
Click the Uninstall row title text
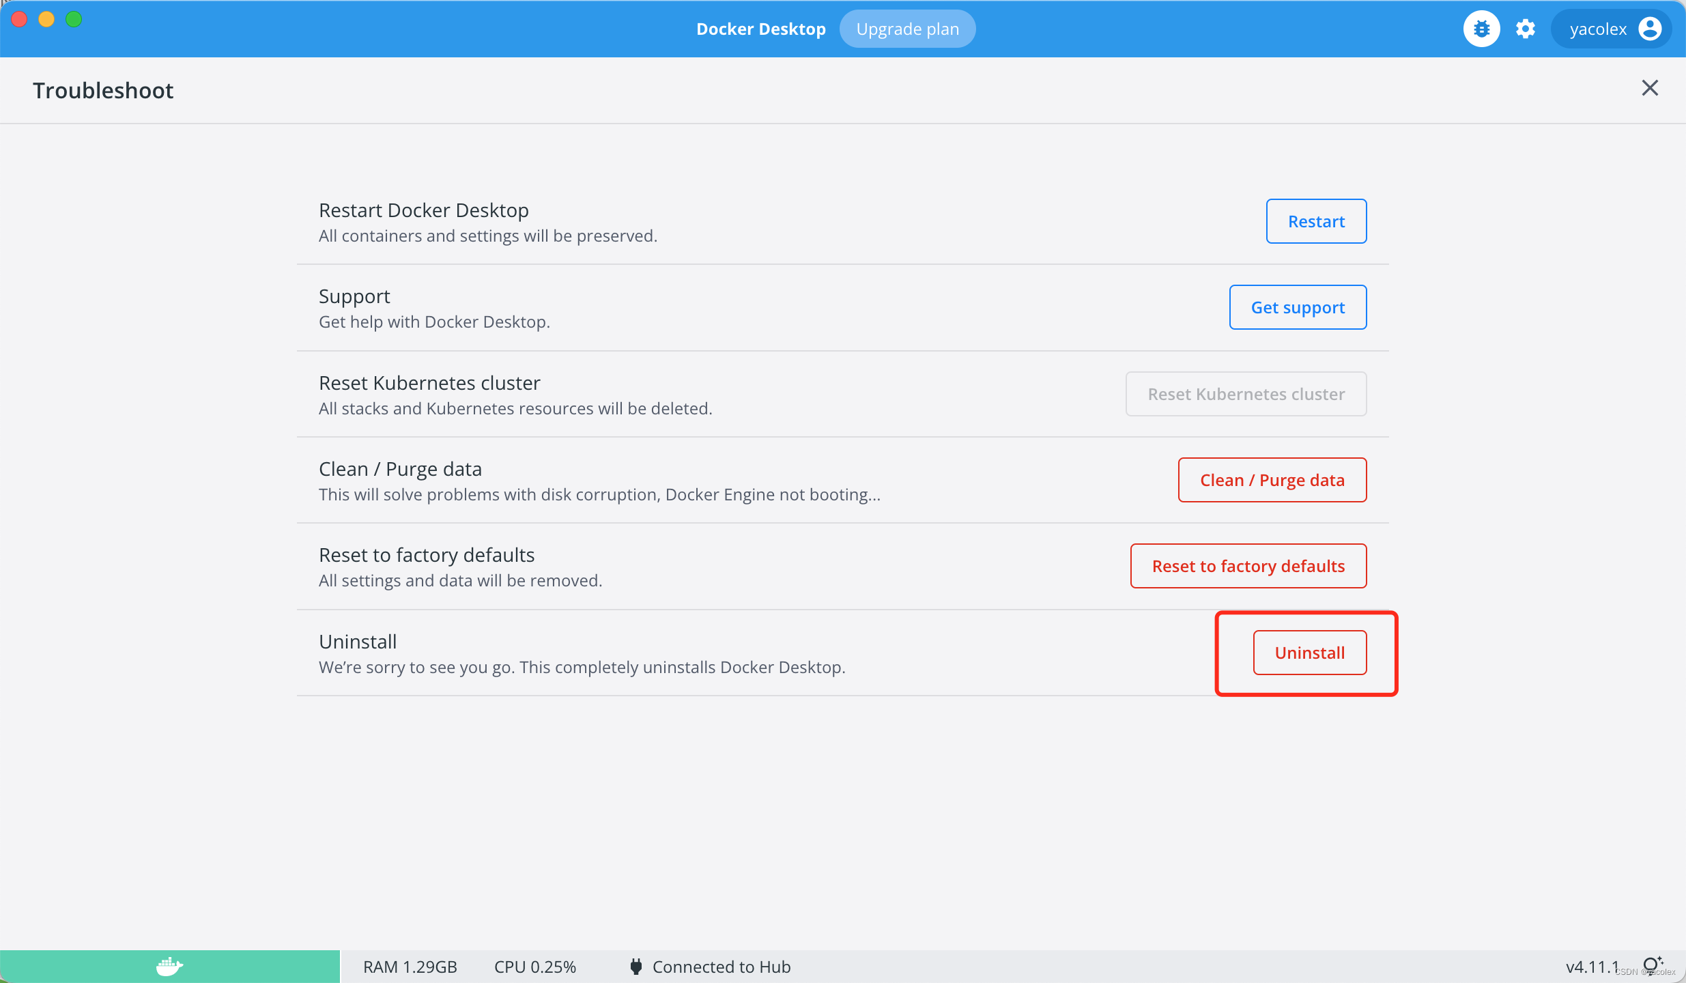[x=358, y=642]
